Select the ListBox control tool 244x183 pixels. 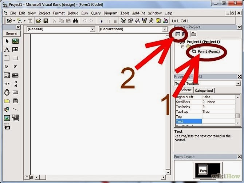(x=15, y=75)
